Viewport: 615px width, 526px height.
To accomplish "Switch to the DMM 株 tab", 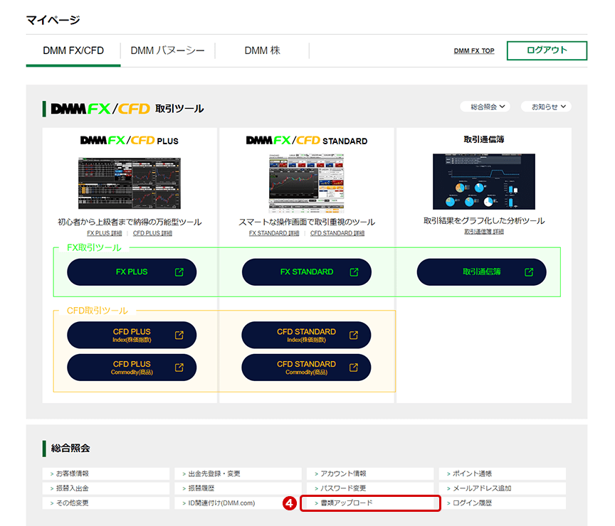I will (263, 50).
